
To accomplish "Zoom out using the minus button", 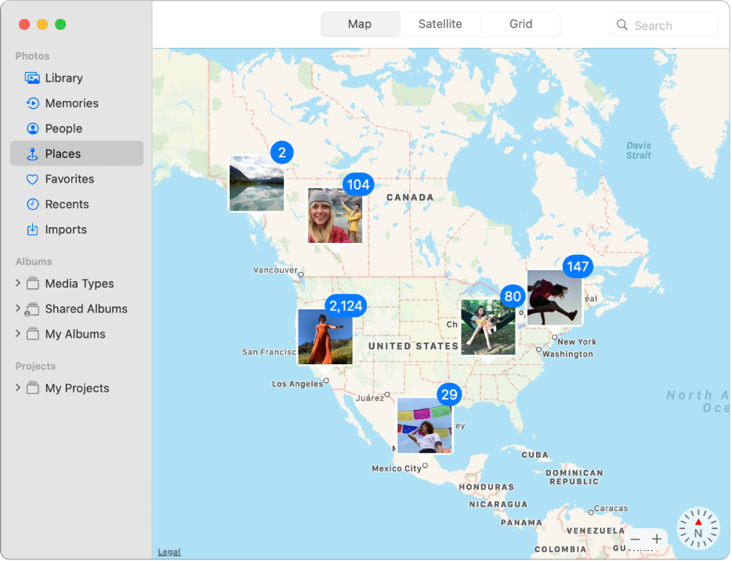I will pyautogui.click(x=635, y=539).
